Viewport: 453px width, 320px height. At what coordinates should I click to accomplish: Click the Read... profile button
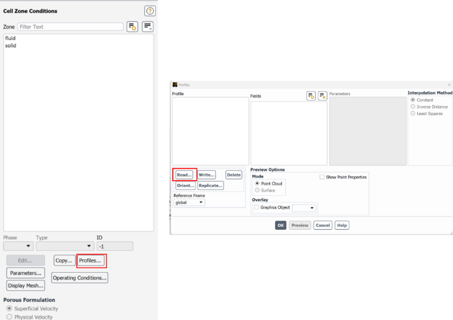click(184, 175)
